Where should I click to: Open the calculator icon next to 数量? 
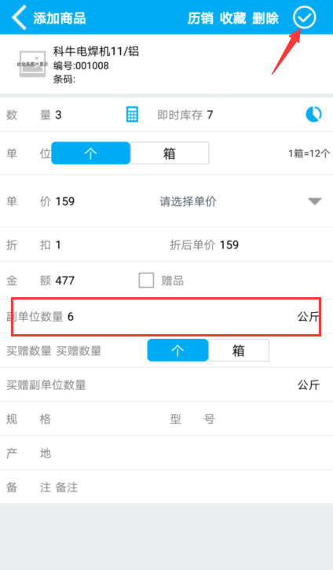(132, 115)
